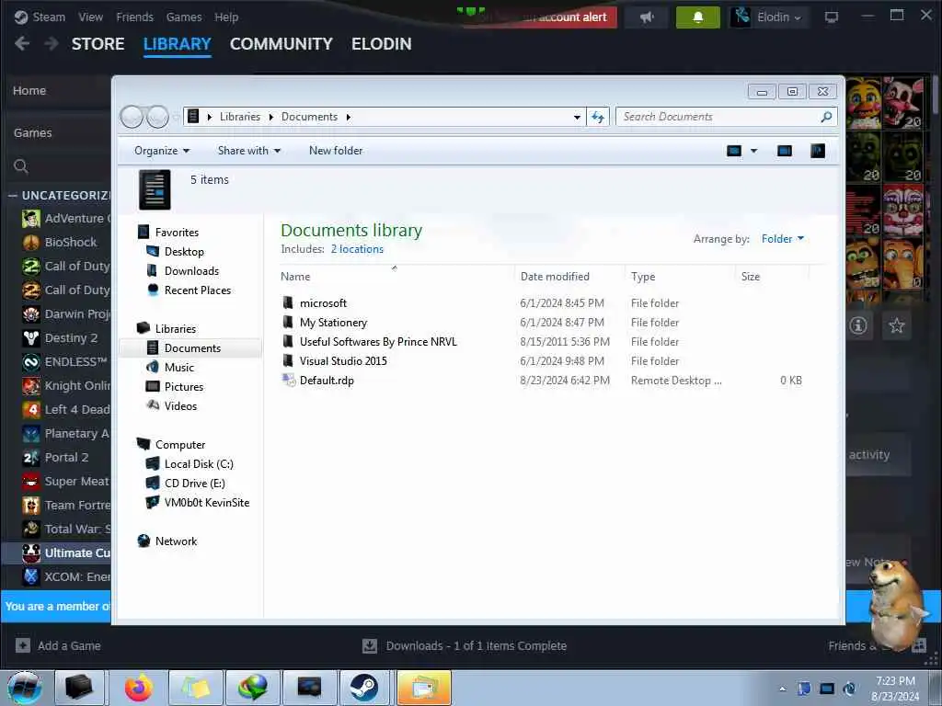Select Useful Softwares By Prince NRVL folder
This screenshot has width=942, height=706.
pyautogui.click(x=378, y=342)
